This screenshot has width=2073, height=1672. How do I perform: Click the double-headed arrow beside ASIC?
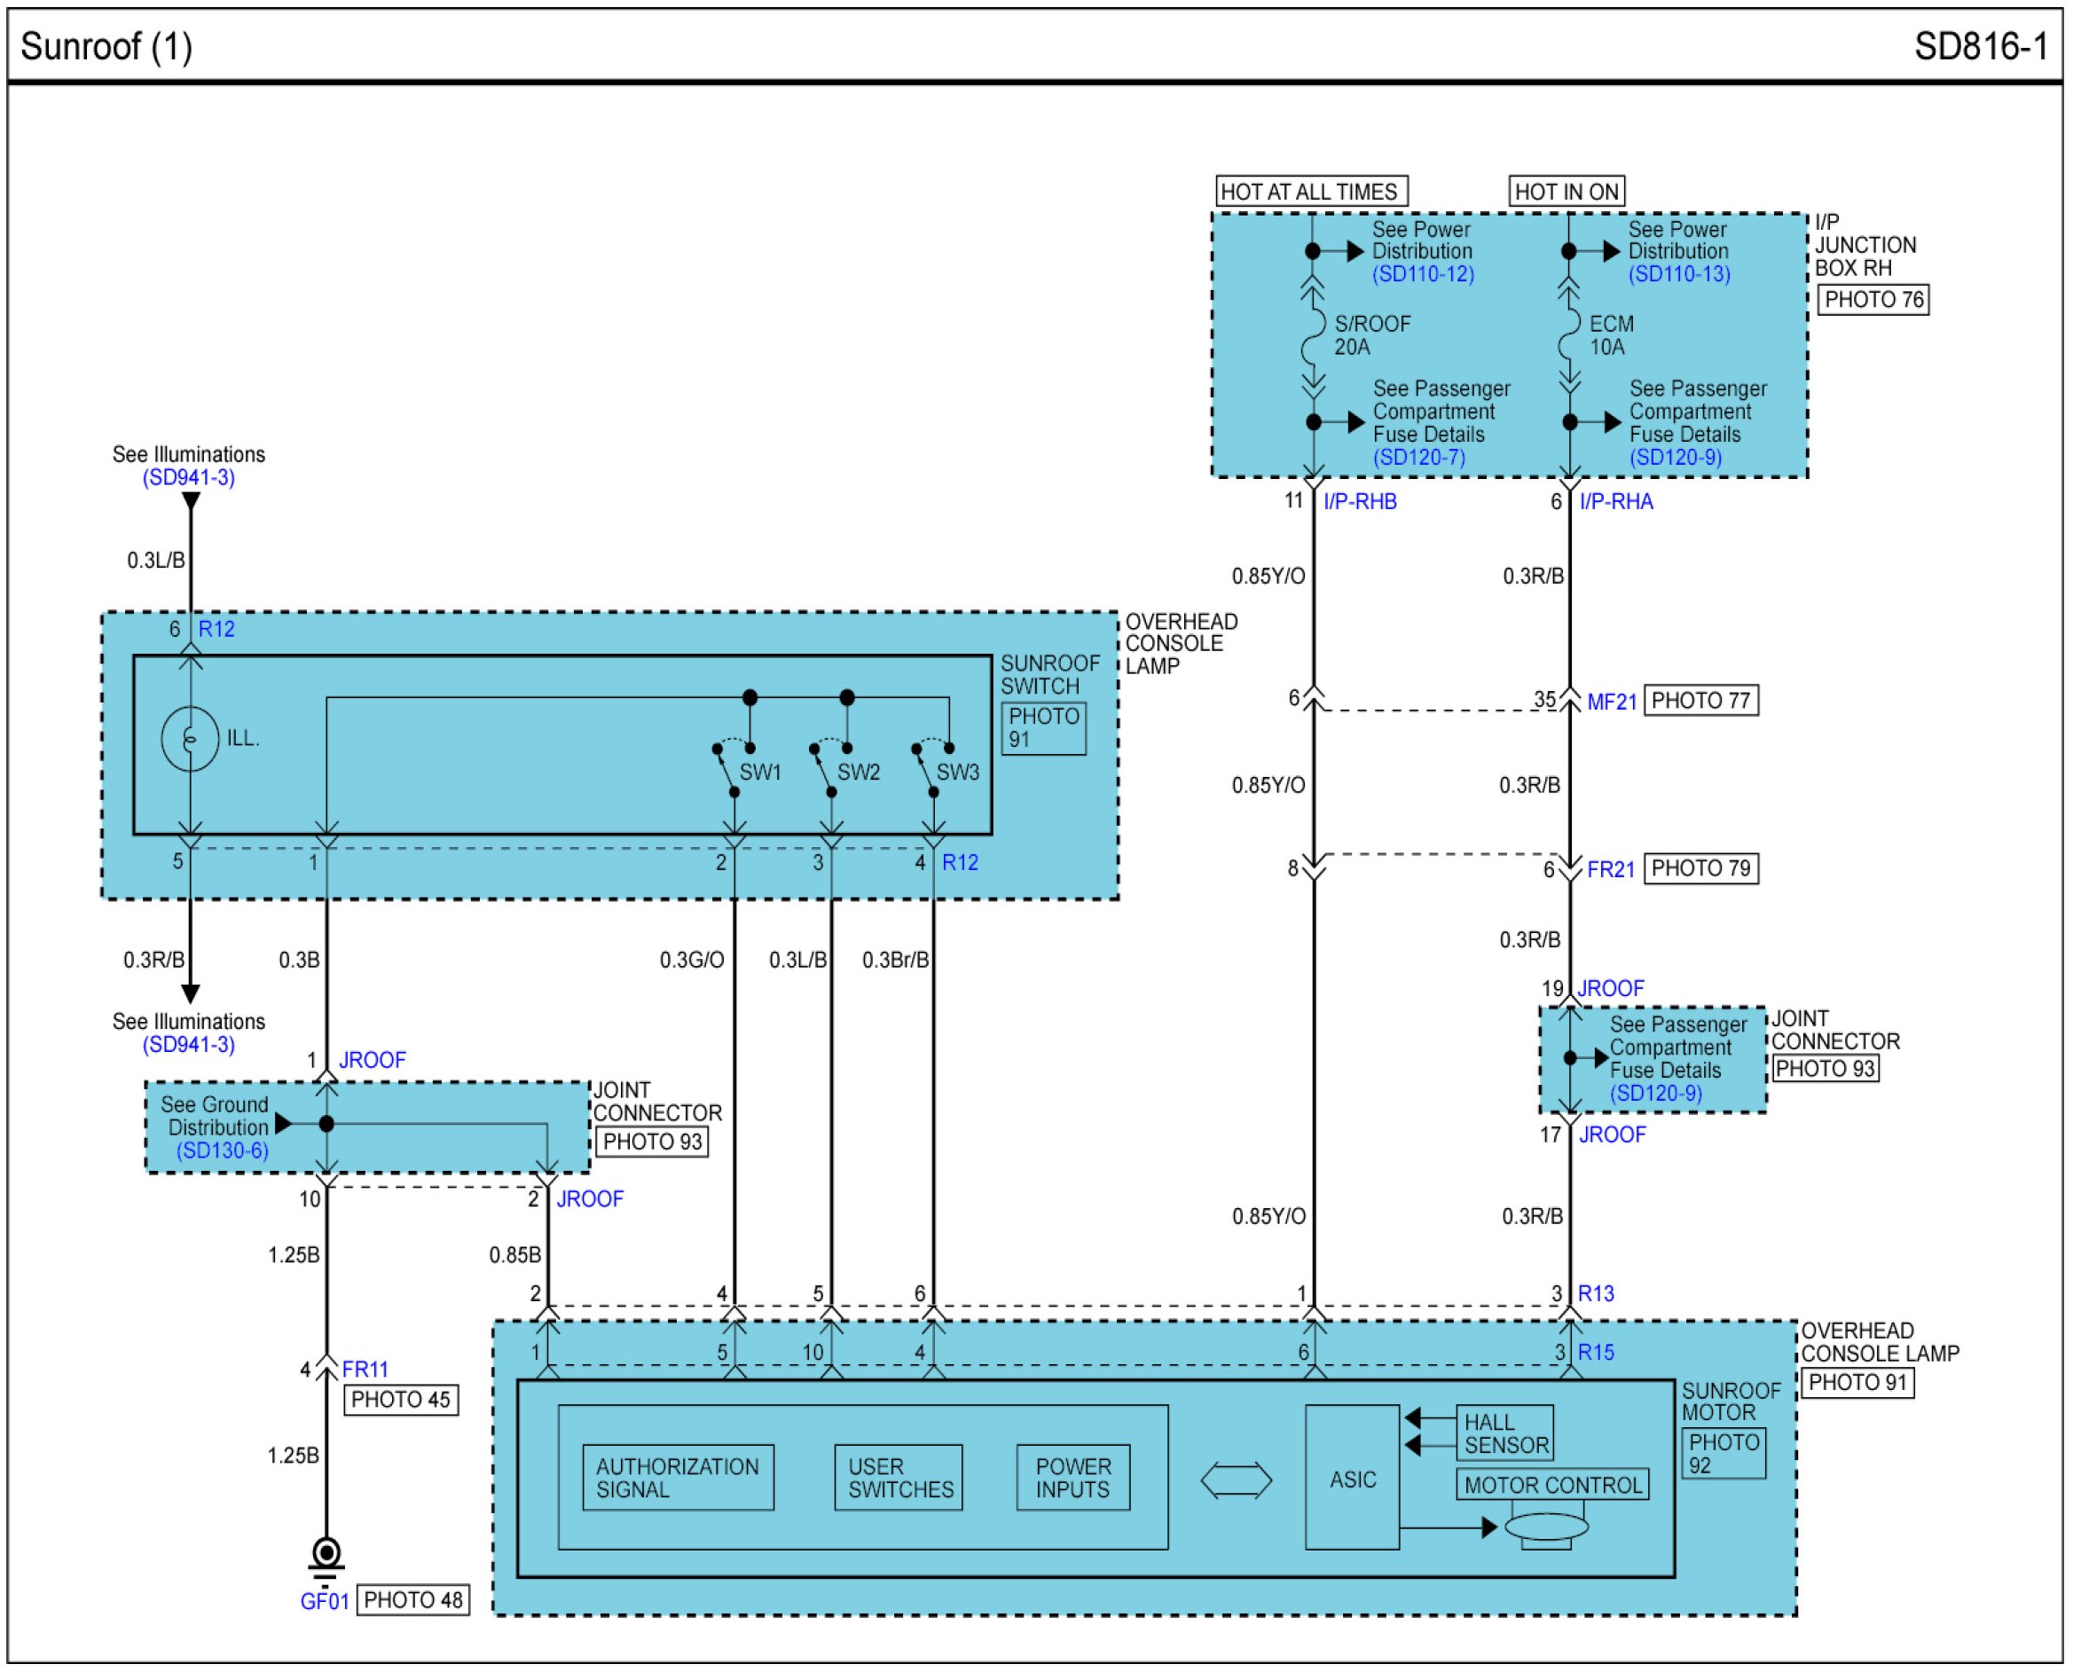point(1236,1480)
